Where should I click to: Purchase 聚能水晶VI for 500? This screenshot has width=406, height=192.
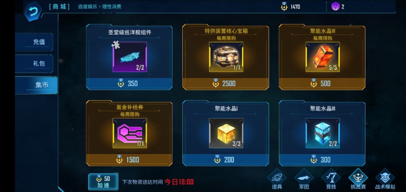322,84
